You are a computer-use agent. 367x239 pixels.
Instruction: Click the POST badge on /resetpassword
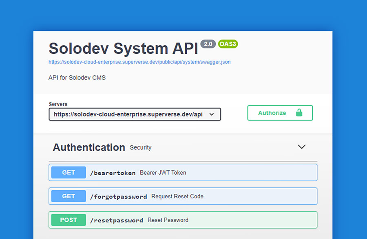point(68,220)
